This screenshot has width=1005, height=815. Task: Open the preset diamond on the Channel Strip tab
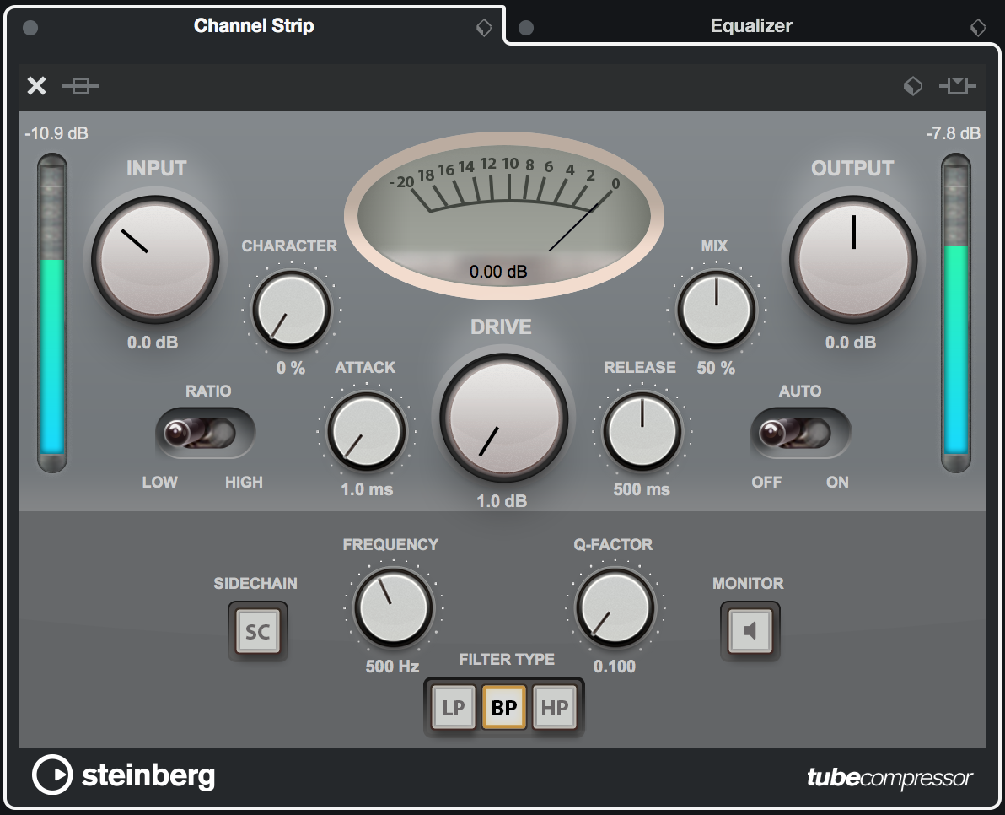click(x=483, y=26)
